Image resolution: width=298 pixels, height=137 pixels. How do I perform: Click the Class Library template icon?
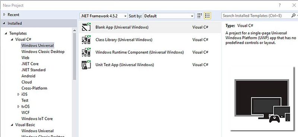tap(86, 40)
